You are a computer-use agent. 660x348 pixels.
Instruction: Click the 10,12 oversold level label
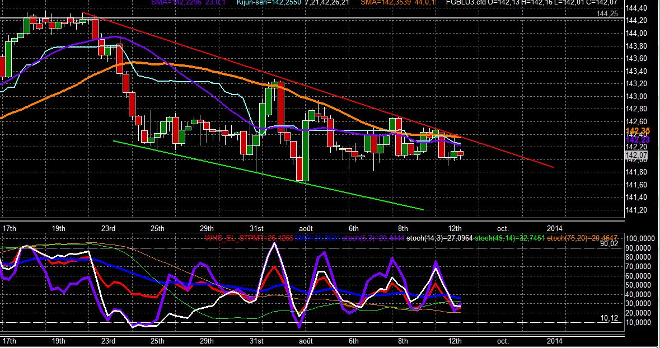tap(609, 318)
